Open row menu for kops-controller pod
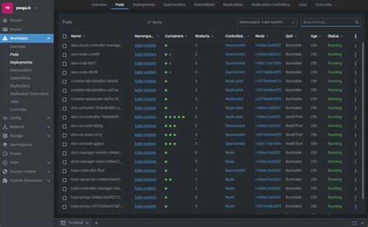The image size is (368, 227). point(356,171)
